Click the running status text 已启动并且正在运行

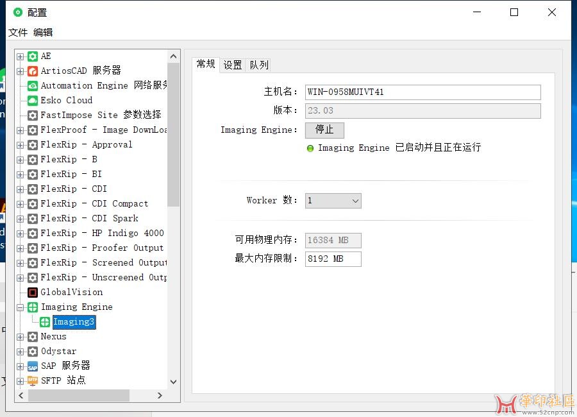pos(438,148)
